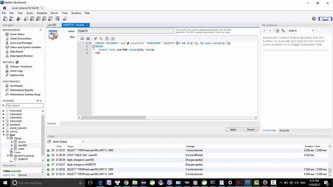Switch to the user400 tab
Image resolution: width=333 pixels, height=187 pixels.
click(x=52, y=25)
